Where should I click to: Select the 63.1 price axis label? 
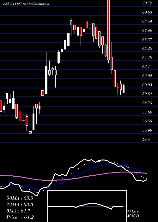coord(146,67)
